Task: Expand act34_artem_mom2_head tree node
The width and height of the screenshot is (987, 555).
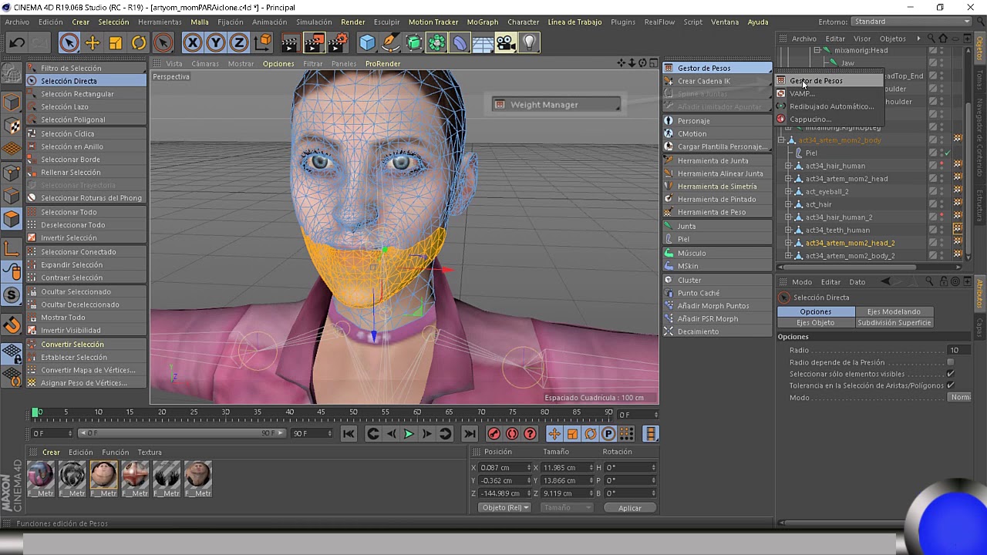Action: 788,179
